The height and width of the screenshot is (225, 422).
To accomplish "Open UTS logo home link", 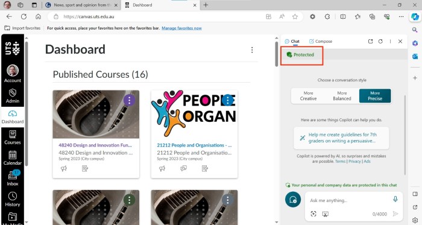I will 13,48.
